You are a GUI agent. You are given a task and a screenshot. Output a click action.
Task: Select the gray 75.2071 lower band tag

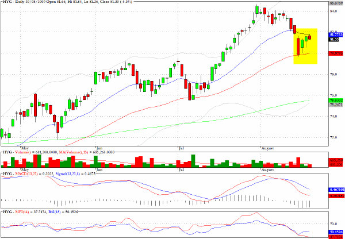point(336,105)
